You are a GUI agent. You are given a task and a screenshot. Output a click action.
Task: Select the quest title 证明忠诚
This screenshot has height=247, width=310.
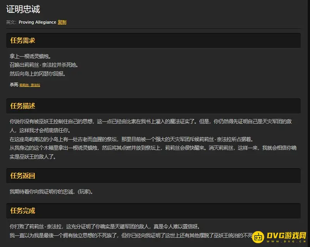(x=23, y=9)
